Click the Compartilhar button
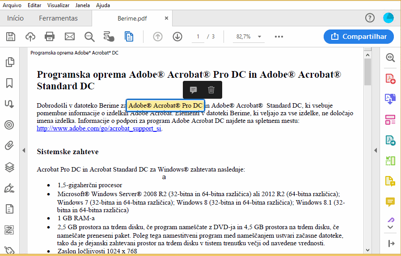Image resolution: width=401 pixels, height=256 pixels. (x=359, y=37)
